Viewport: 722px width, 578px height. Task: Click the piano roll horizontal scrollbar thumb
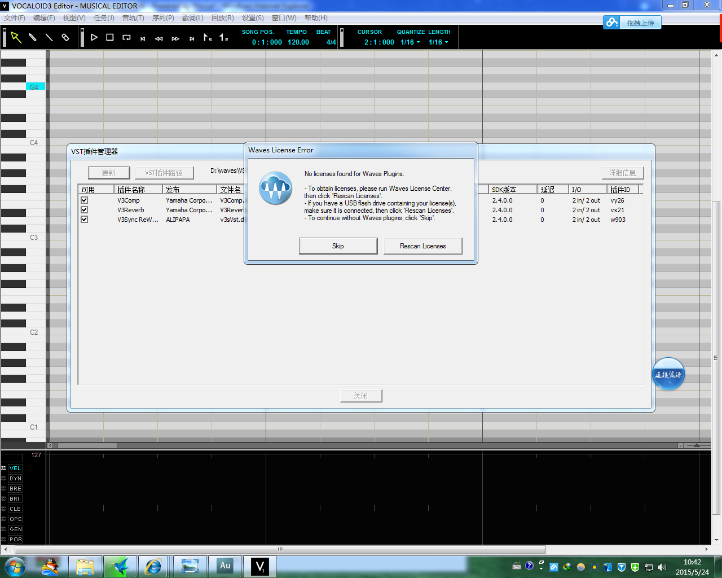tap(87, 446)
